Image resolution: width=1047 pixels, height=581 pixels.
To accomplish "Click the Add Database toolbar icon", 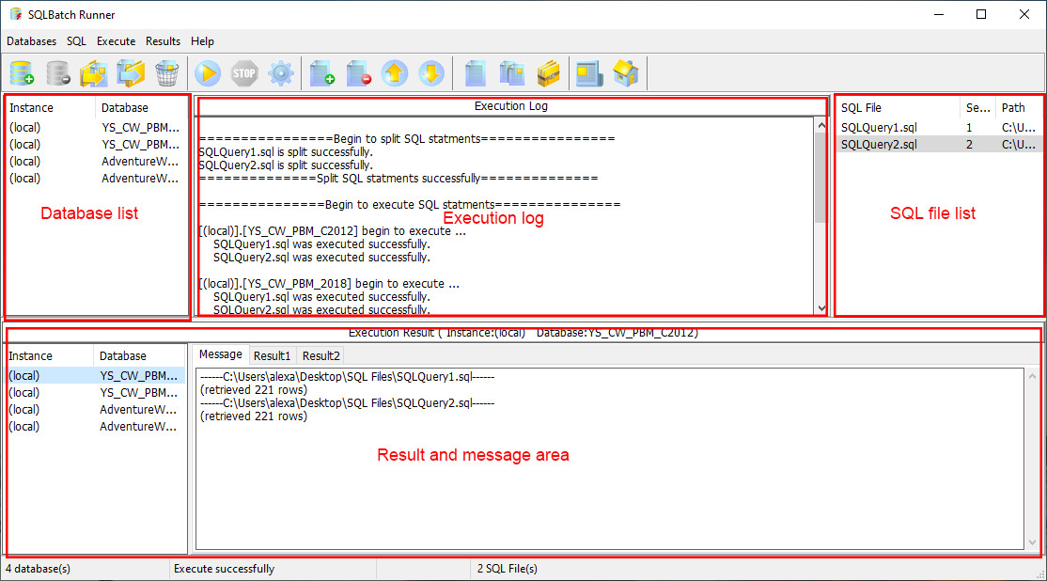I will [22, 72].
